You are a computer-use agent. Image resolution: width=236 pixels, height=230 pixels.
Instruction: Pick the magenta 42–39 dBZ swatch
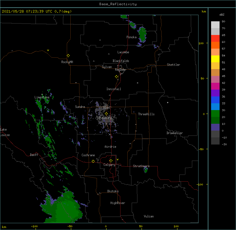(x=215, y=86)
